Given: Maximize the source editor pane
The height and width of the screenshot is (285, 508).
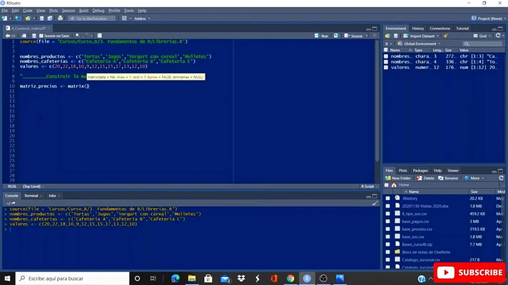Looking at the screenshot, I should coord(375,28).
